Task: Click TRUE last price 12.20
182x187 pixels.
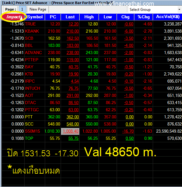Action: tap(73, 24)
